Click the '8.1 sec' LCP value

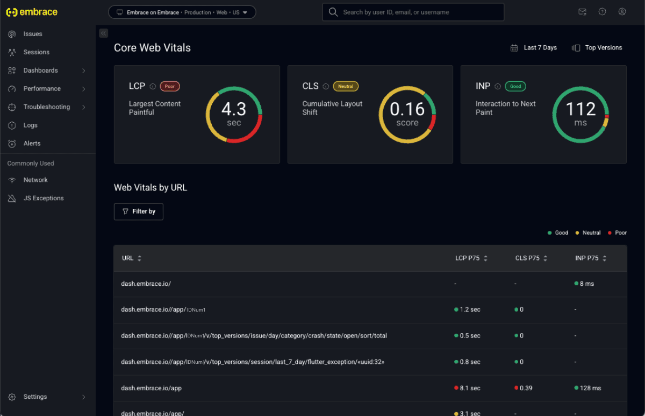[x=467, y=388]
